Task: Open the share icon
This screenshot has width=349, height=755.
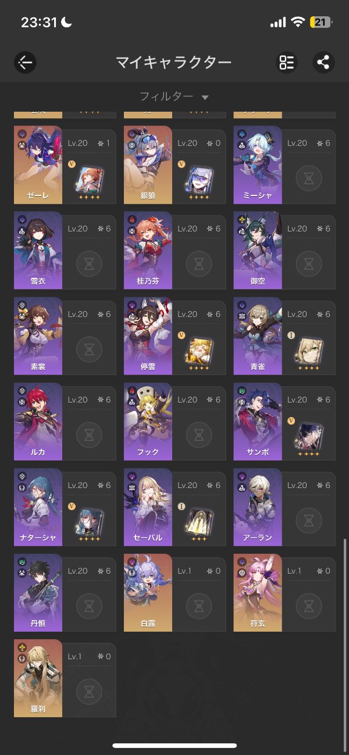Action: coord(323,62)
